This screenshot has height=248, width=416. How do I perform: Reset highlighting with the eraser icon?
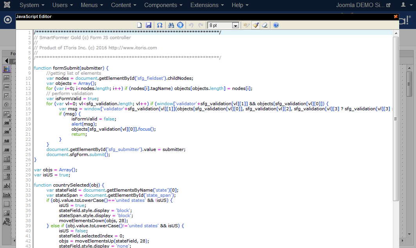pyautogui.click(x=265, y=25)
